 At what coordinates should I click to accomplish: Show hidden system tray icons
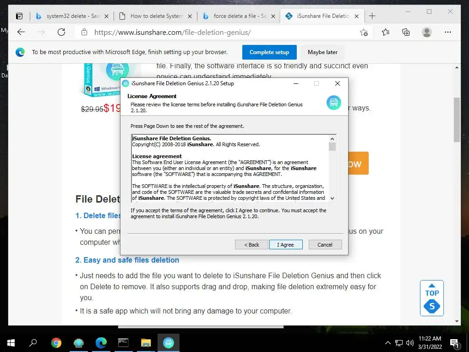387,343
